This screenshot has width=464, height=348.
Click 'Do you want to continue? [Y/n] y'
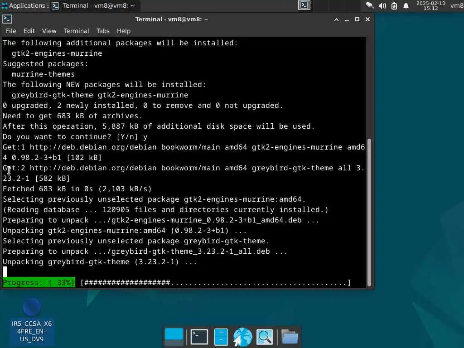(x=75, y=137)
